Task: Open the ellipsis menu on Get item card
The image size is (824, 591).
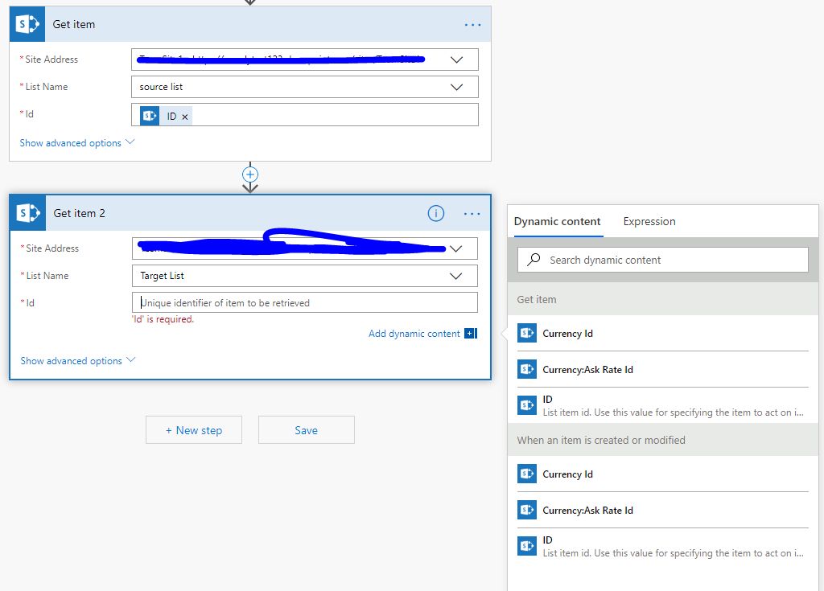Action: click(472, 25)
